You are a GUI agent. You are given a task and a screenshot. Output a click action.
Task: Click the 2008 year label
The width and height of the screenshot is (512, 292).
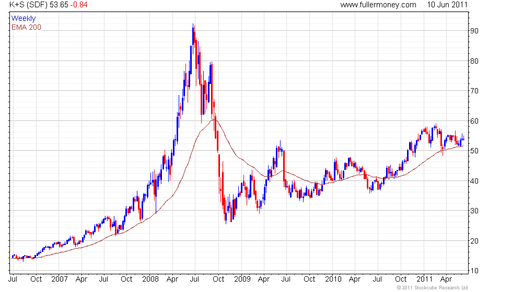click(150, 279)
